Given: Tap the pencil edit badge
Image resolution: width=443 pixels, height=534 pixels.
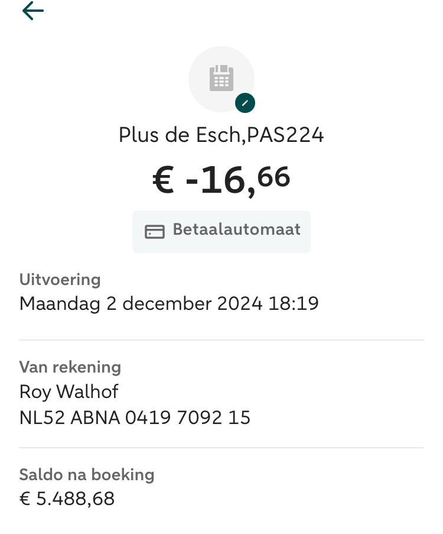Looking at the screenshot, I should tap(245, 103).
